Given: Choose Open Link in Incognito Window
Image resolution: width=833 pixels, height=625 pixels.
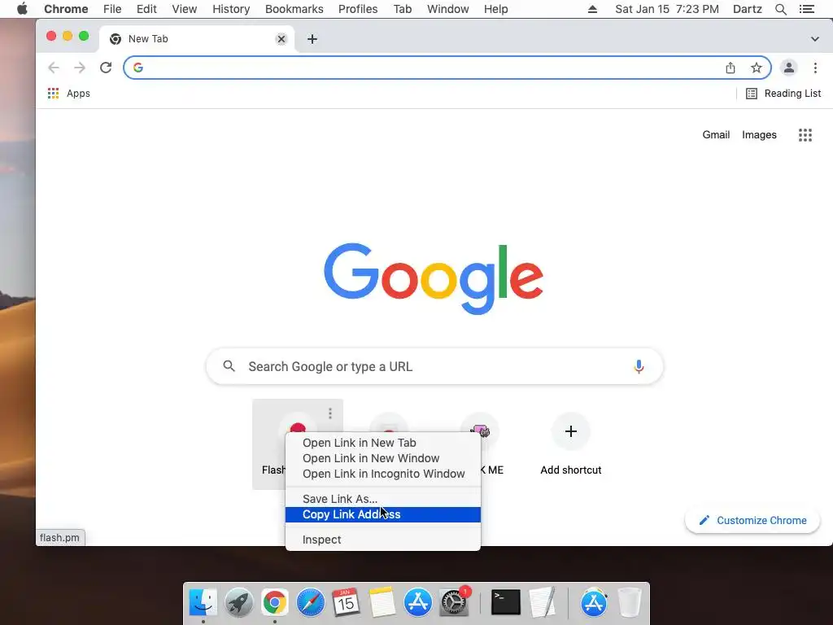Looking at the screenshot, I should (383, 474).
